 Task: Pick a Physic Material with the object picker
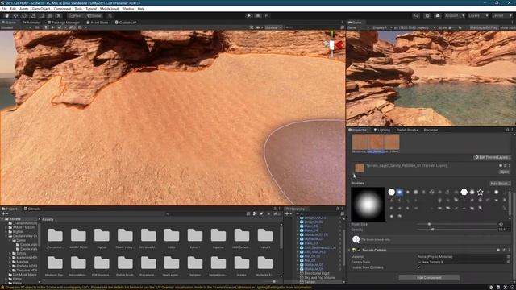[x=509, y=257]
